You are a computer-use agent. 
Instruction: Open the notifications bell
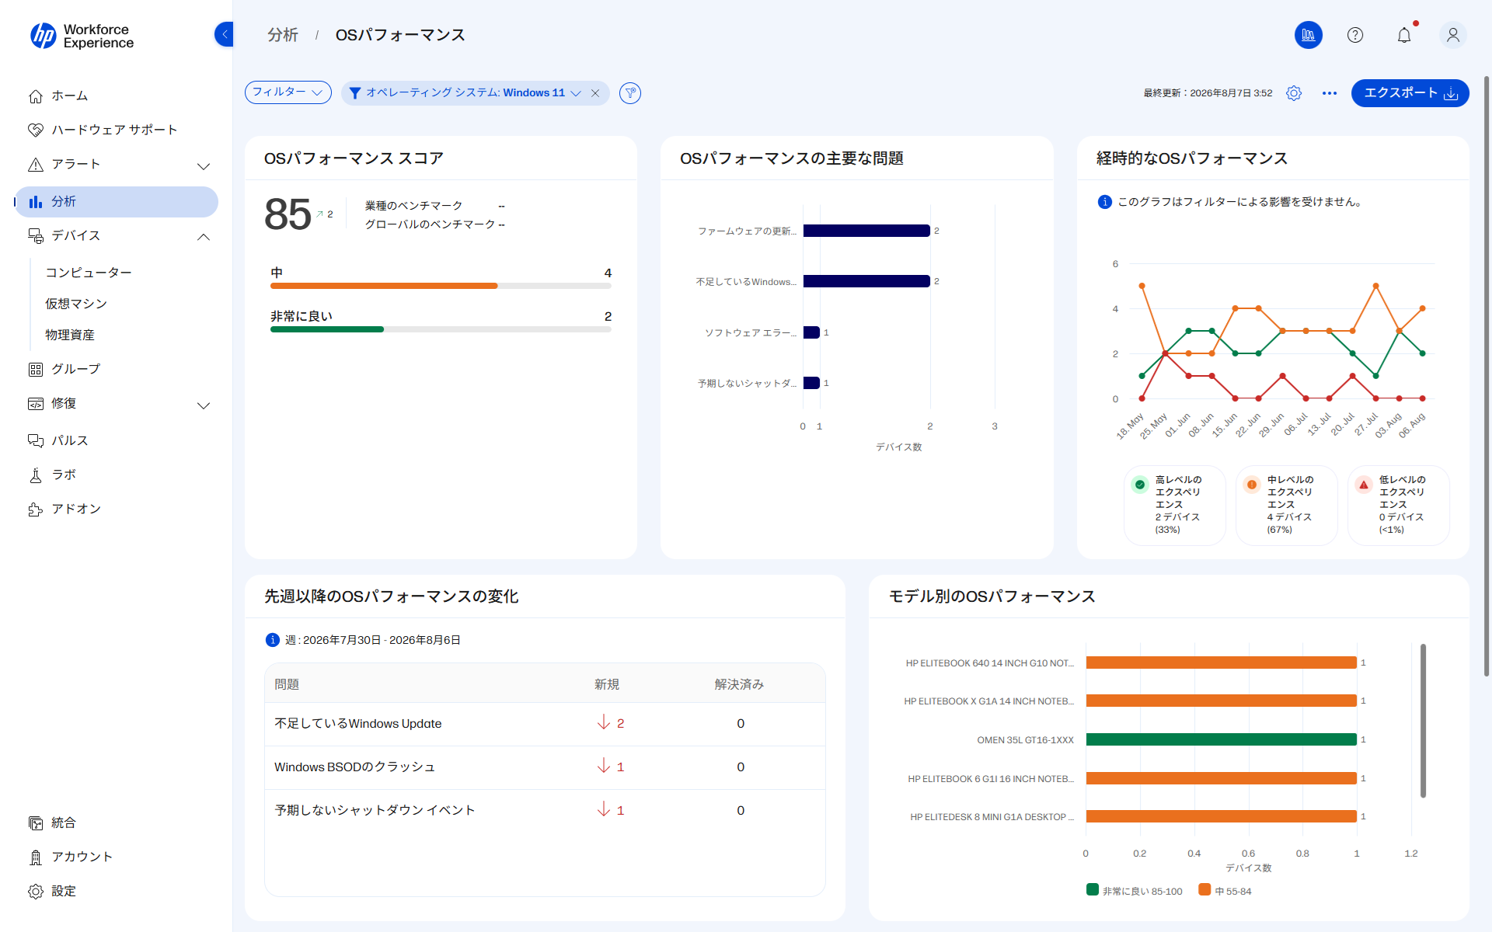[1404, 35]
